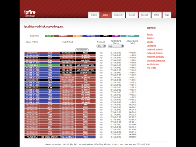This screenshot has width=196, height=147.
Task: Open the Verbindung Status filter dropdown
Action: coord(116,46)
